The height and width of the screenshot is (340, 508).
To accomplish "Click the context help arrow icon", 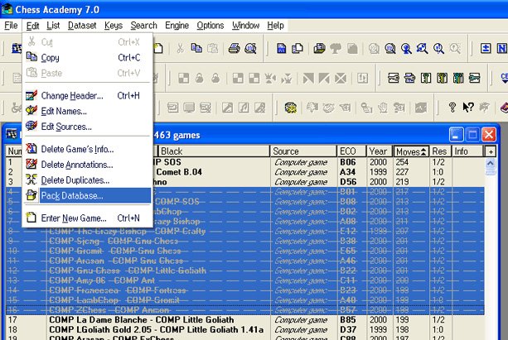I will [x=468, y=107].
